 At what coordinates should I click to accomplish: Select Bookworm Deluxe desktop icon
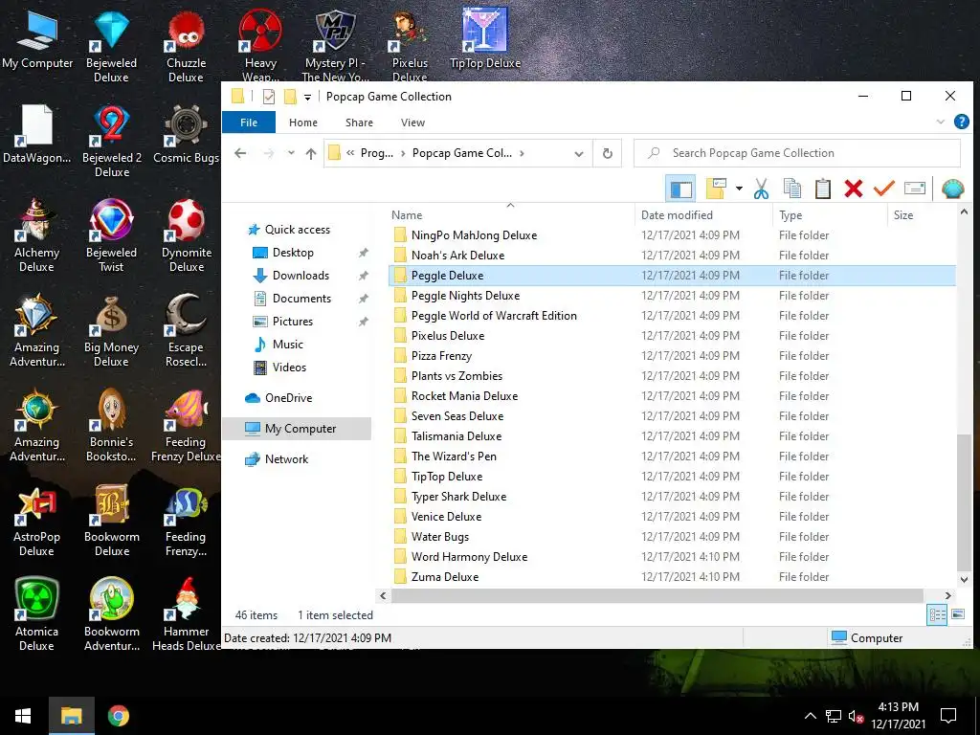pyautogui.click(x=112, y=521)
